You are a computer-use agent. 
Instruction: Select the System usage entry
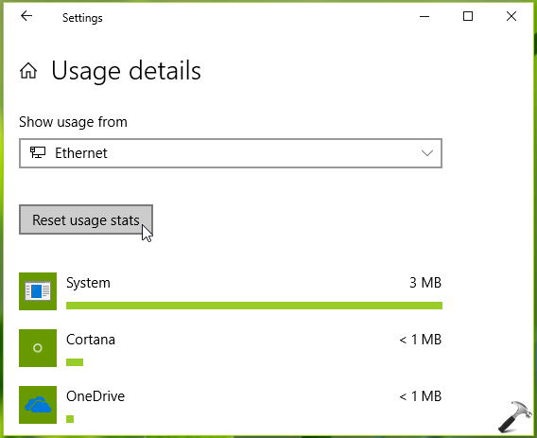231,291
